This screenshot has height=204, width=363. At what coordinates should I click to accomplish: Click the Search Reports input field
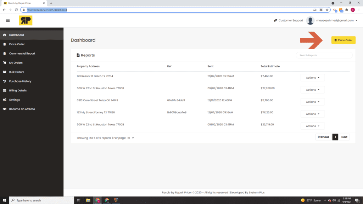click(324, 55)
